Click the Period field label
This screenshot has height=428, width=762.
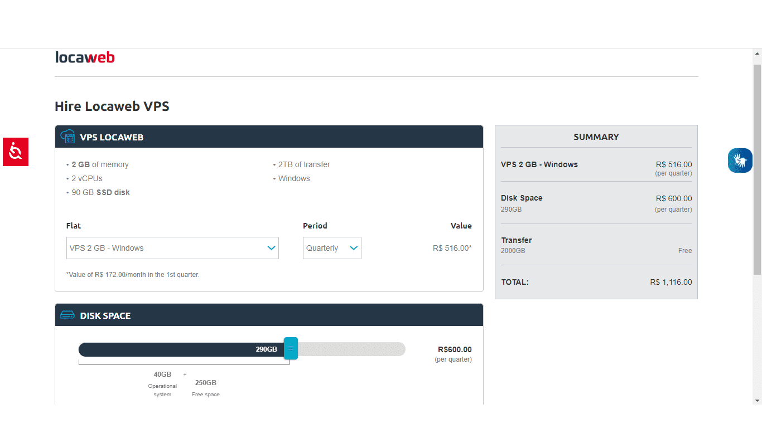point(315,226)
